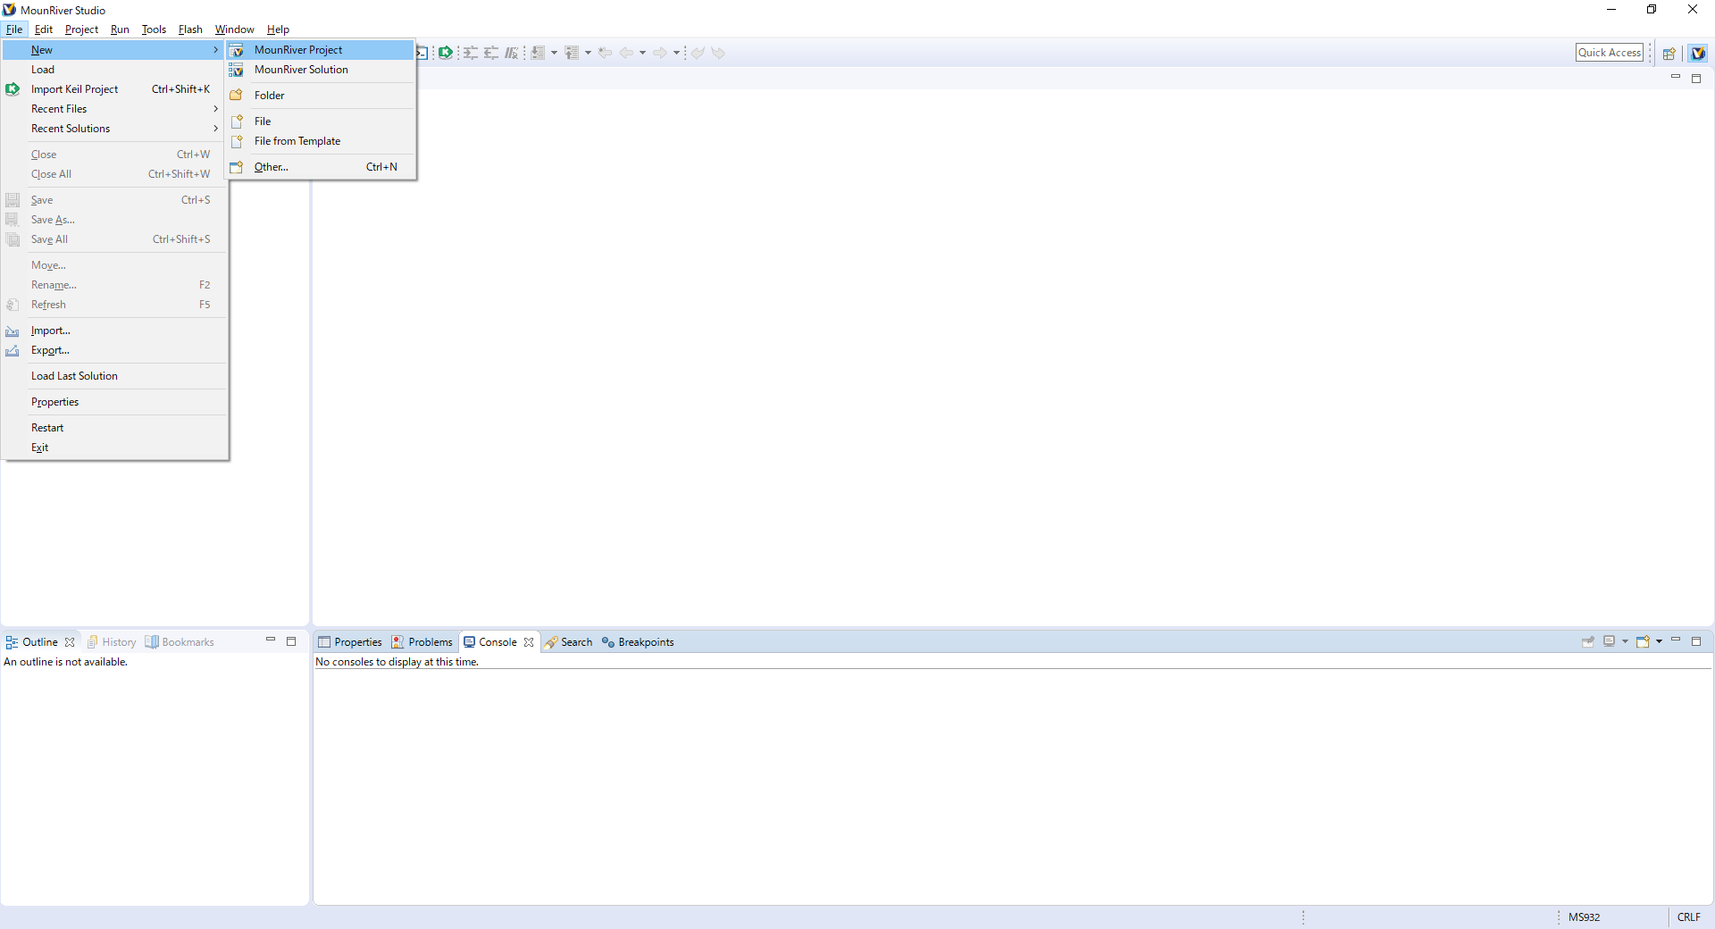1715x929 pixels.
Task: Click the Toggle Comment toolbar icon
Action: point(512,53)
